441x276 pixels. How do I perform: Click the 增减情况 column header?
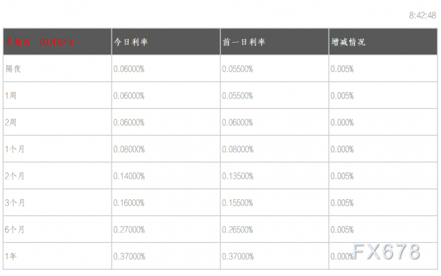348,41
